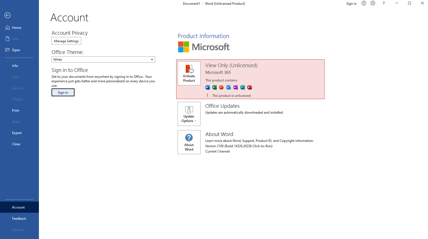Screen dimensions: 428x239
Task: Send a smile with the happy face icon
Action: [364, 3]
